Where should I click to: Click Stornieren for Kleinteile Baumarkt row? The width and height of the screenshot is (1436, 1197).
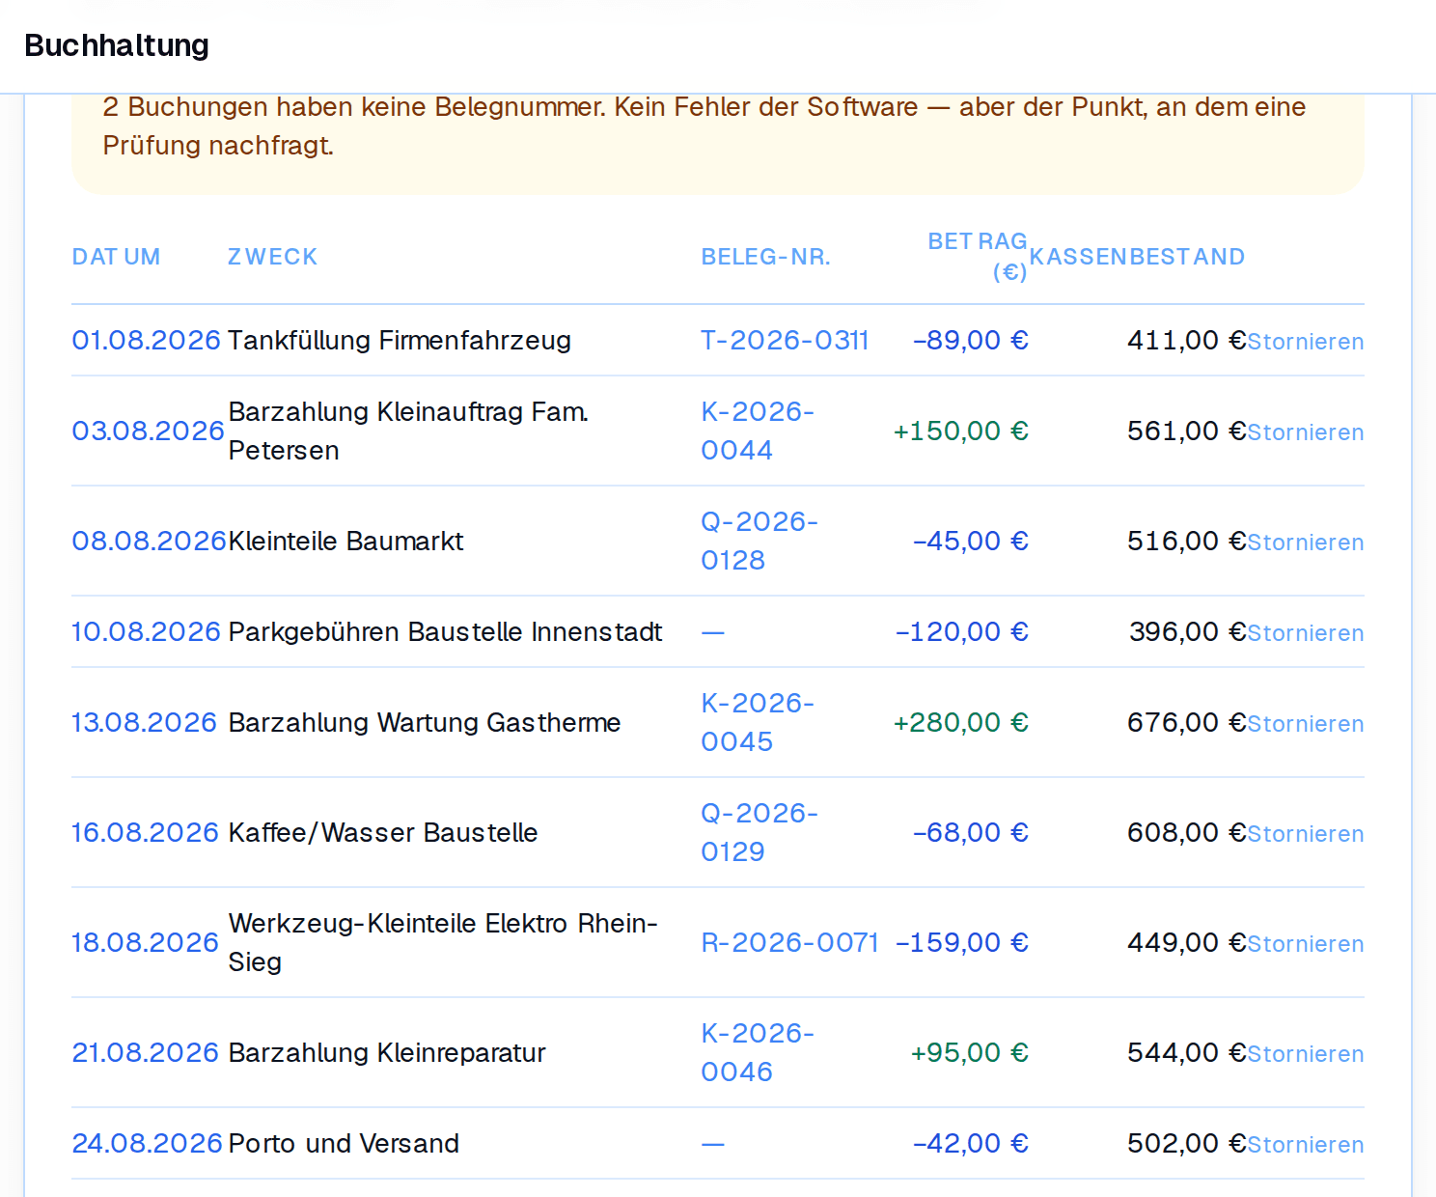pos(1305,543)
